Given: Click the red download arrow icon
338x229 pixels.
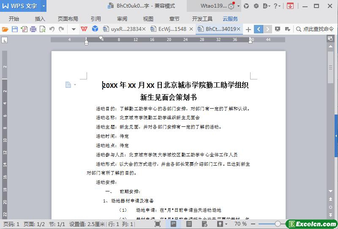Looking at the screenshot, I should click(290, 6).
